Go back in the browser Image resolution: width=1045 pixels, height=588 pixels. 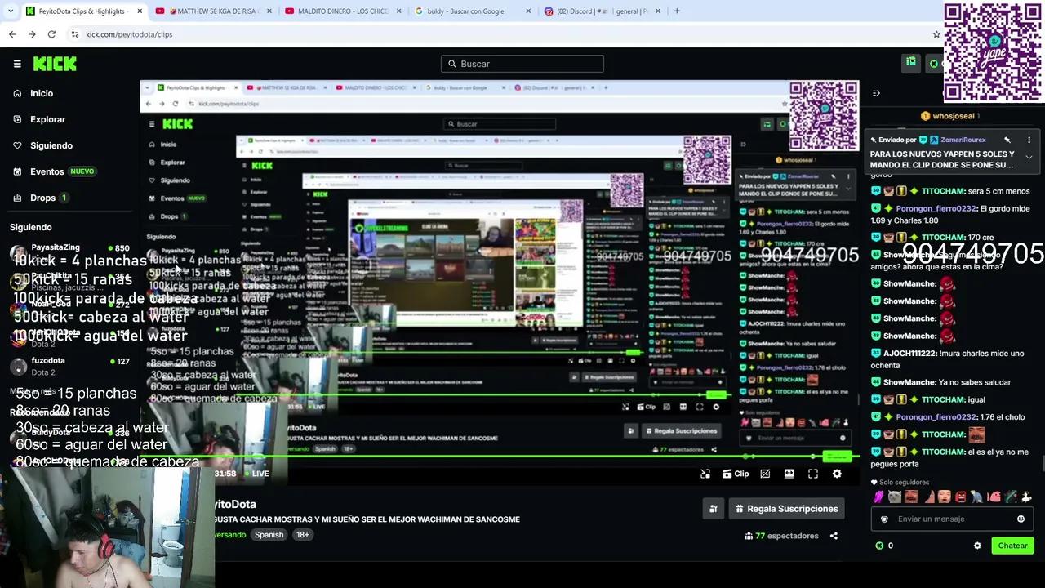[x=12, y=34]
